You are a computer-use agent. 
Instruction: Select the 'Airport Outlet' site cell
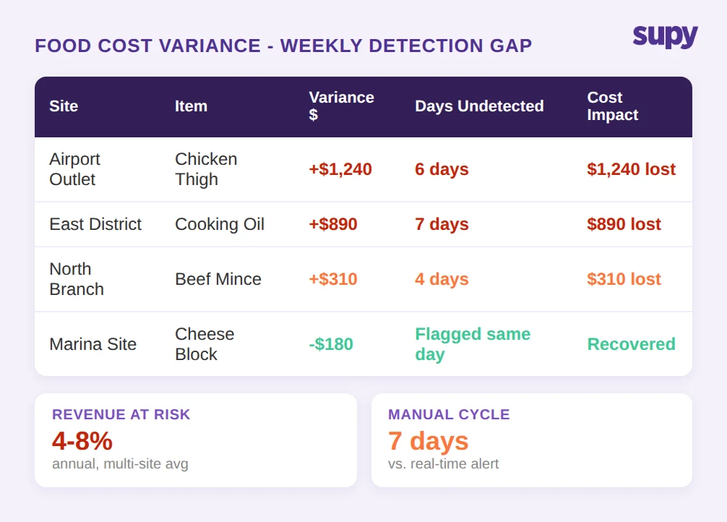pos(74,169)
